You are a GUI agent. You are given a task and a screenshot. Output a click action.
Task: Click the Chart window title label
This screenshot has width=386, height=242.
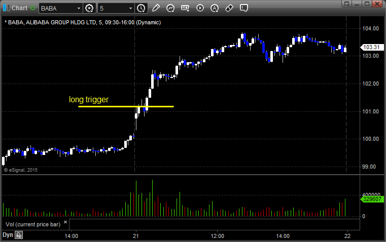pyautogui.click(x=19, y=8)
